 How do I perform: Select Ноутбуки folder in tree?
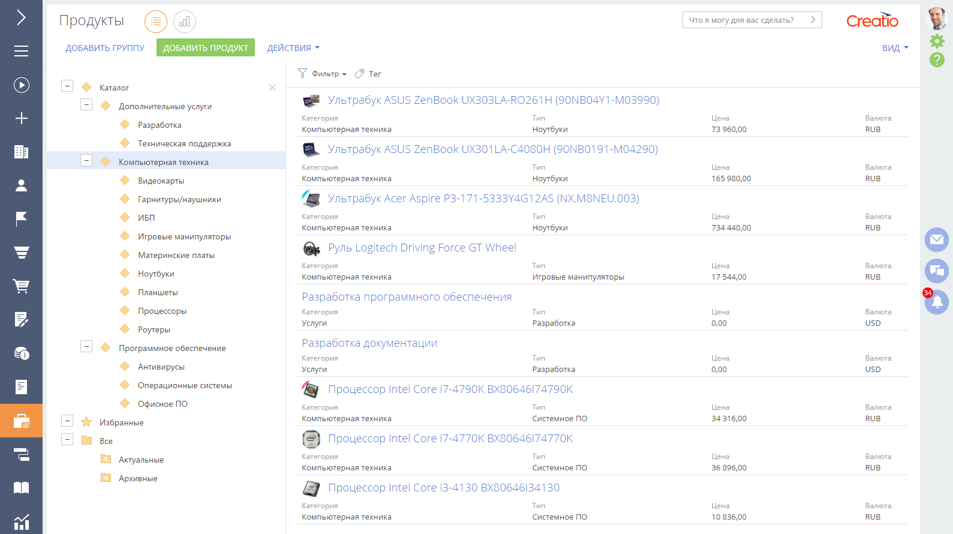coord(156,274)
